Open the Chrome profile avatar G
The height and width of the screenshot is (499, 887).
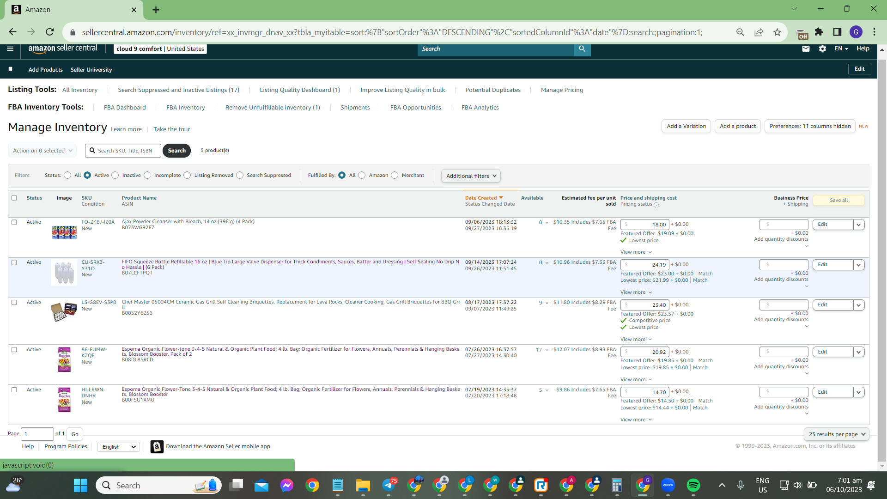[x=856, y=32]
